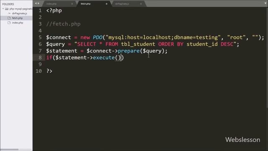The image size is (268, 151).
Task: Click the $statement variable on line 7
Action: click(x=62, y=51)
